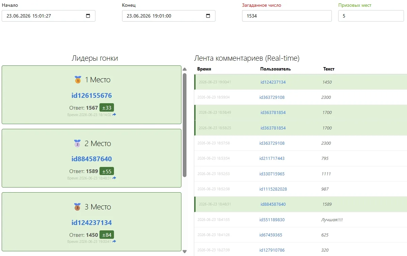Focus the Начало date-time field
The width and height of the screenshot is (407, 256).
[49, 16]
